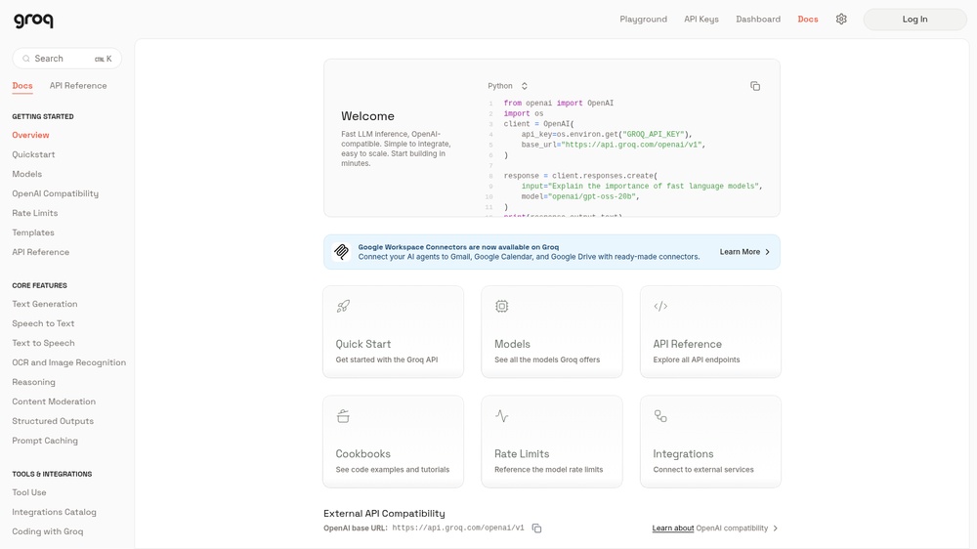Open Reasoning in sidebar
Viewport: 977px width, 549px height.
point(33,382)
